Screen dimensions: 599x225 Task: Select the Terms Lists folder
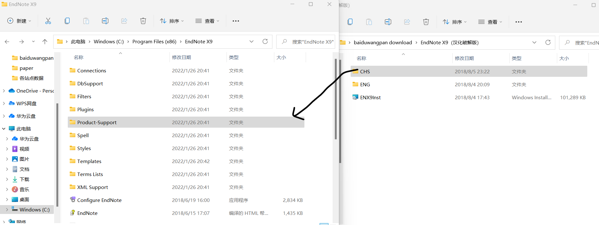pos(186,174)
